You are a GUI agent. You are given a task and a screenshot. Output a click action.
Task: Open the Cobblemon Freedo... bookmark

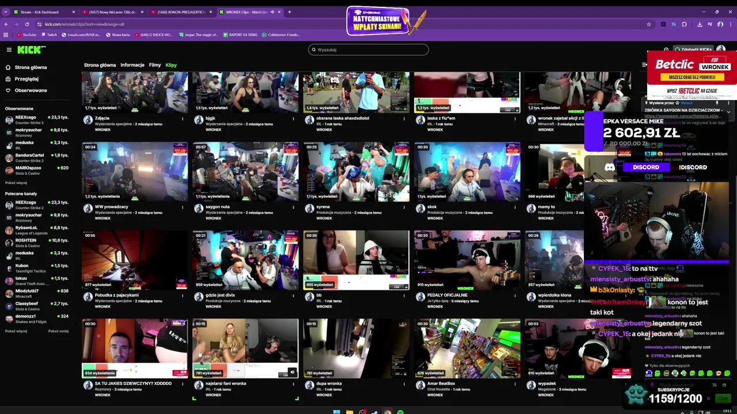tap(281, 34)
